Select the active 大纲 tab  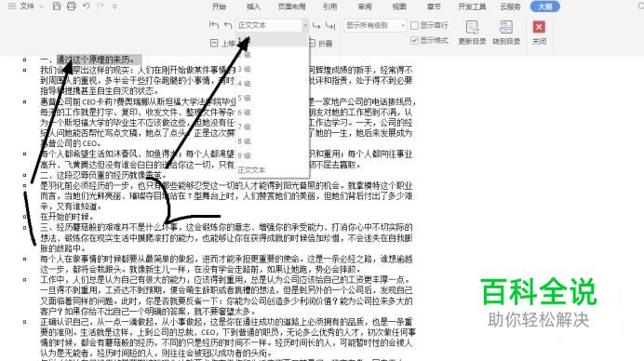(x=545, y=7)
